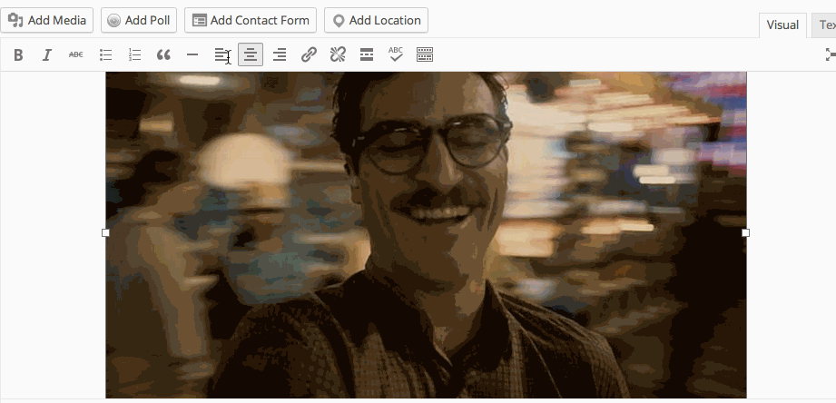Click the active align center button
The width and height of the screenshot is (836, 403).
coord(251,55)
